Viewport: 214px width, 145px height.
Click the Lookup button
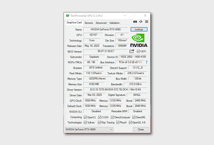click(139, 29)
